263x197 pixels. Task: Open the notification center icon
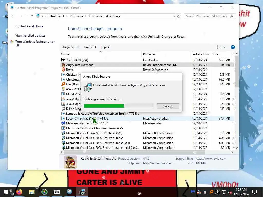click(x=255, y=192)
